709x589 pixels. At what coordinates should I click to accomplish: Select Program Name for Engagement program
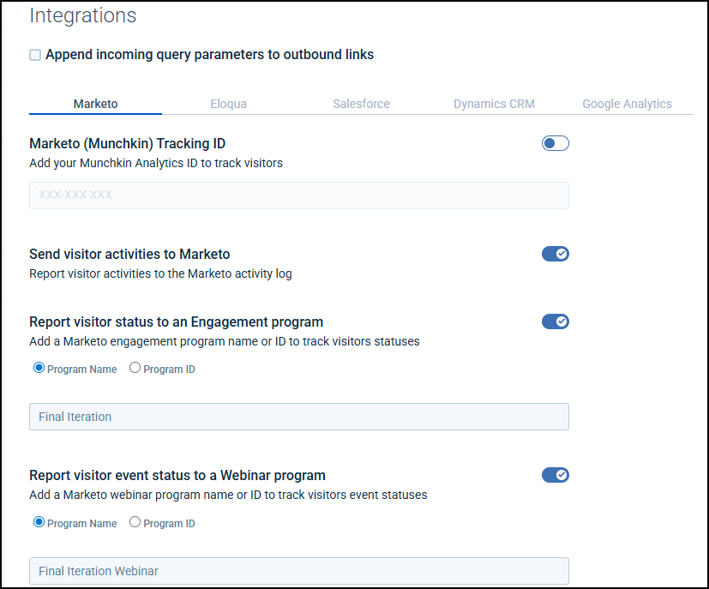(x=39, y=368)
